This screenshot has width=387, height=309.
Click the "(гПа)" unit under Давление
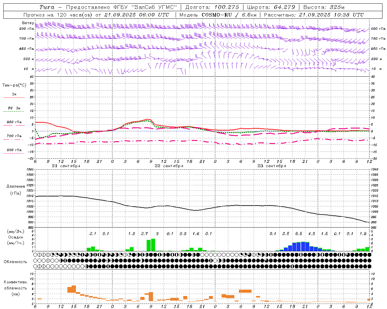click(x=16, y=193)
